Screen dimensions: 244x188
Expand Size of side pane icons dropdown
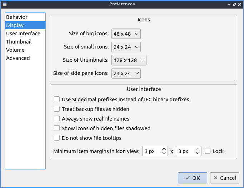[x=126, y=73]
